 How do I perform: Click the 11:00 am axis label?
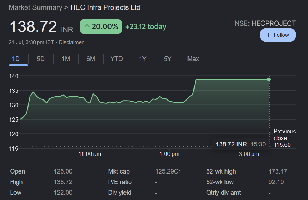pos(90,154)
